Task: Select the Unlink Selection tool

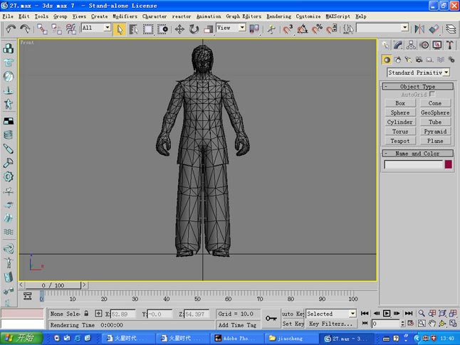Action: coord(56,28)
